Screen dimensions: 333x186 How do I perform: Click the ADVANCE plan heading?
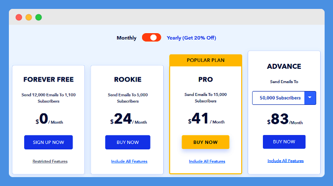tap(284, 66)
